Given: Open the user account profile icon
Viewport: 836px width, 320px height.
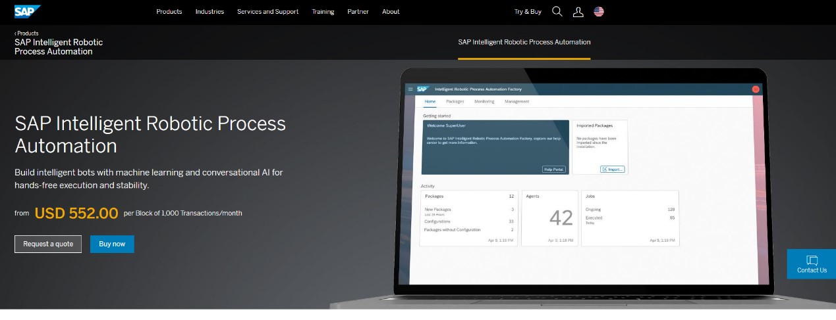Looking at the screenshot, I should 578,11.
